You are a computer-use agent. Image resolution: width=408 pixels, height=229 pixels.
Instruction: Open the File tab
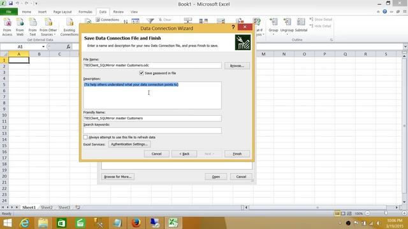pyautogui.click(x=9, y=11)
